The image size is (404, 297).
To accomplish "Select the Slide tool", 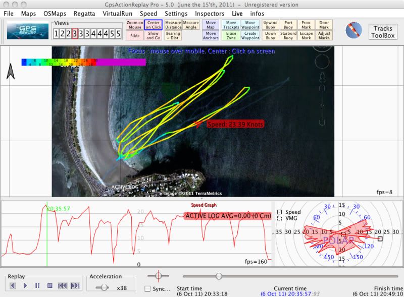I will 135,36.
